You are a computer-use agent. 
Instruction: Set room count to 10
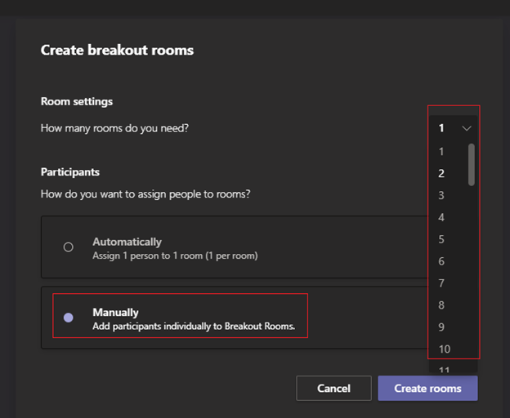(444, 349)
